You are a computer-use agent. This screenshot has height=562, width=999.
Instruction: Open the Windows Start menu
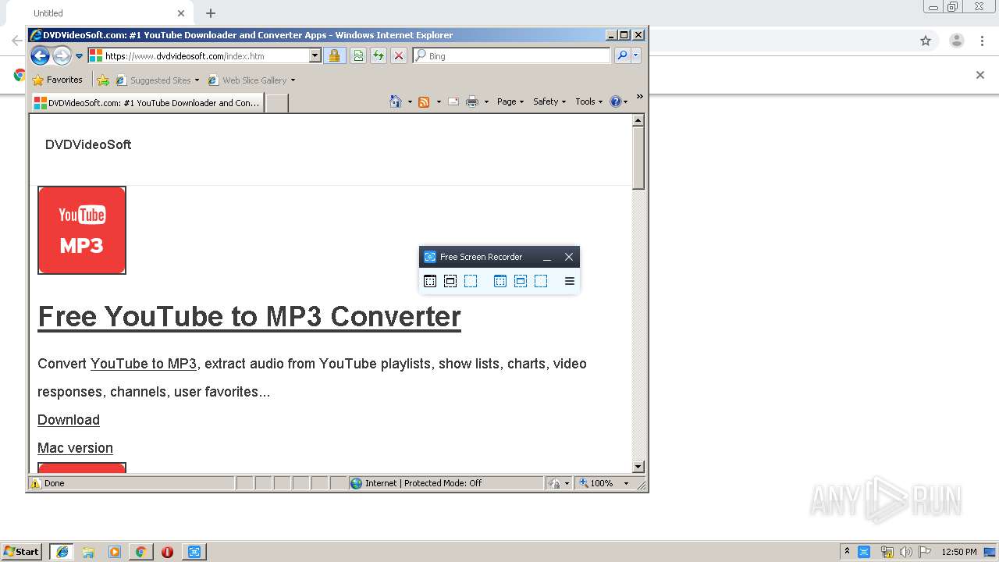(22, 551)
